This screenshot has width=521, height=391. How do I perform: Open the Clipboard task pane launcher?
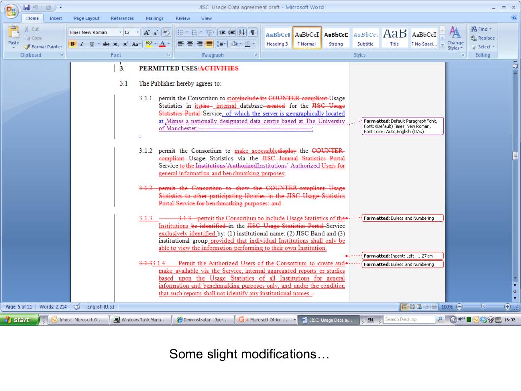point(61,55)
